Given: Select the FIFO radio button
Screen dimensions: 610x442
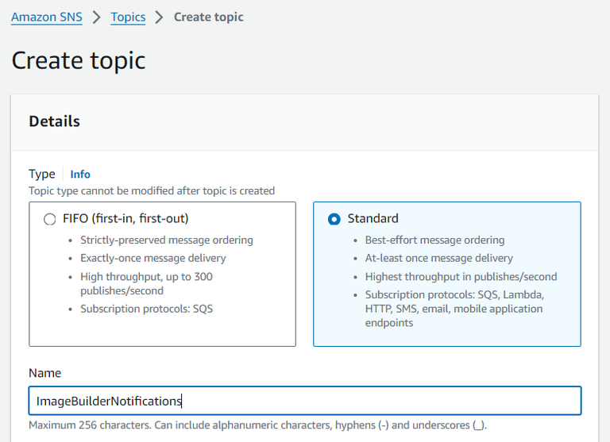Looking at the screenshot, I should 50,219.
